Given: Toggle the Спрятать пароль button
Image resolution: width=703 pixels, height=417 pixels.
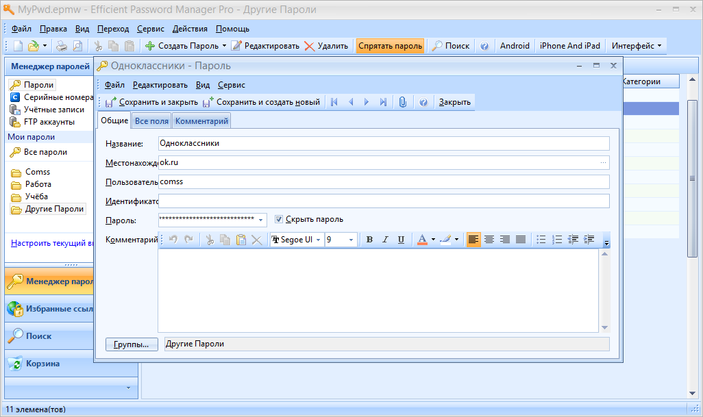Looking at the screenshot, I should (x=390, y=46).
